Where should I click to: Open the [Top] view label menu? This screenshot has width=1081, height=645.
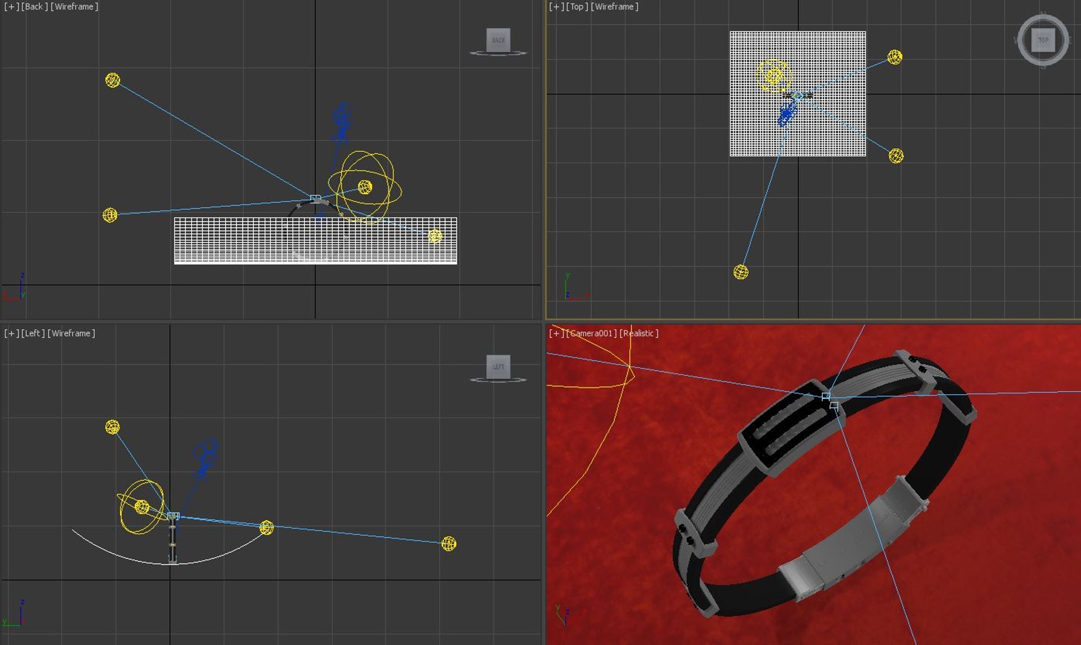pos(577,7)
